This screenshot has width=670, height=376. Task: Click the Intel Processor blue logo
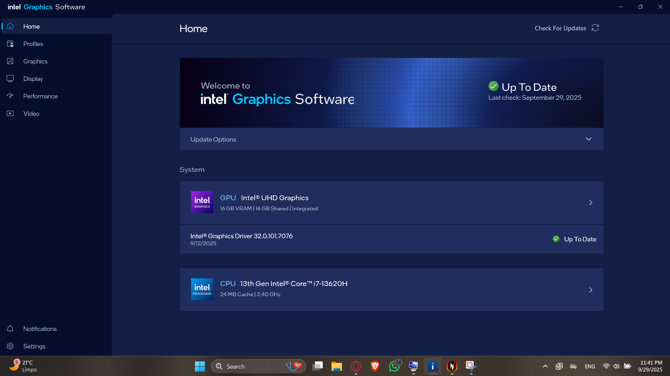[x=202, y=289]
